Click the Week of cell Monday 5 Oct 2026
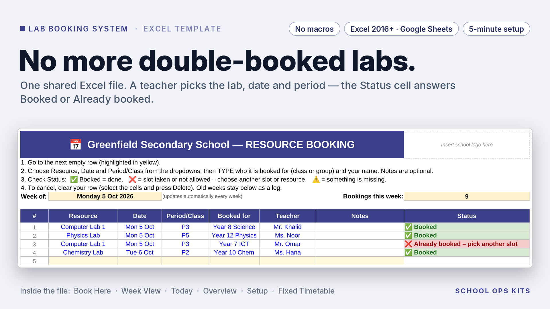The width and height of the screenshot is (550, 309). (x=105, y=196)
